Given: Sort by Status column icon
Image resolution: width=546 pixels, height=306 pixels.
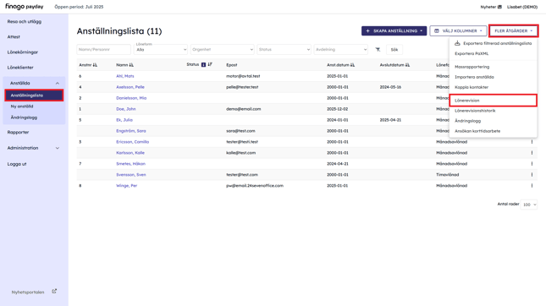Looking at the screenshot, I should (210, 65).
